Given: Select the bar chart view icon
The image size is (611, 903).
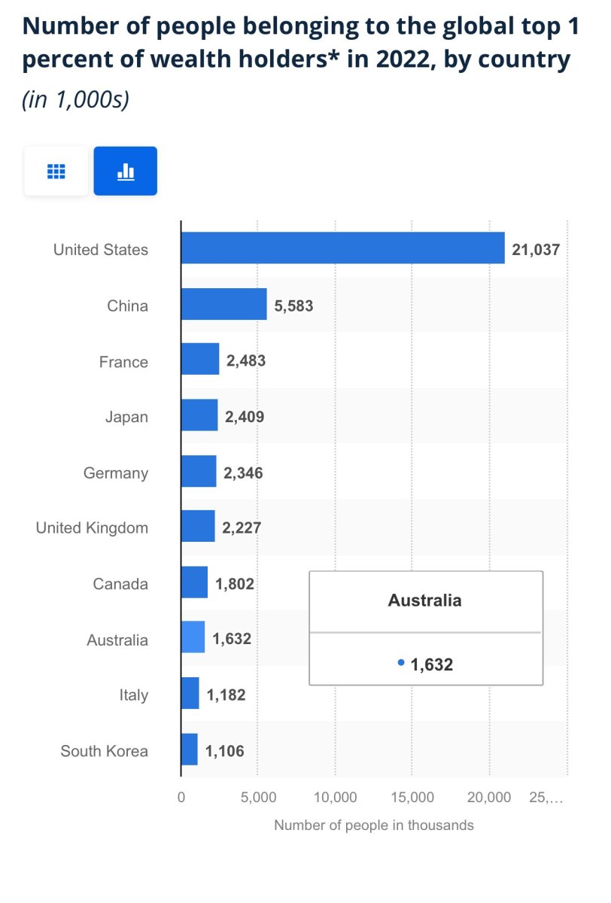Looking at the screenshot, I should 125,172.
